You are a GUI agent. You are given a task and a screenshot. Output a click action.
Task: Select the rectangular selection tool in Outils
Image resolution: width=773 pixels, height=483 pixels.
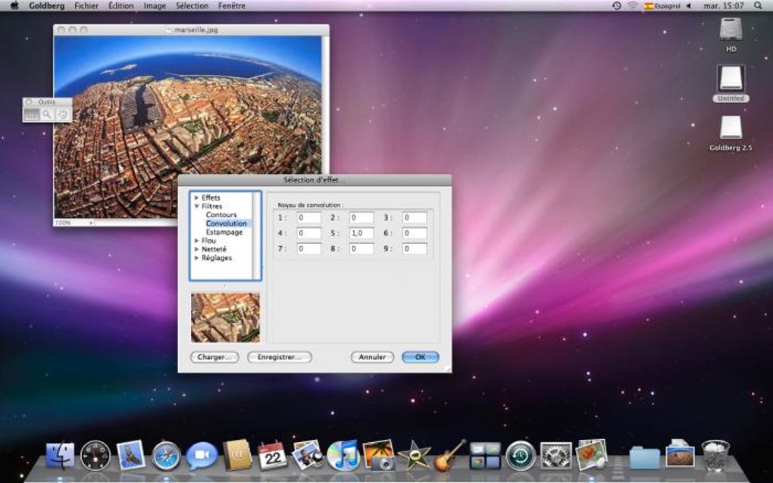point(32,115)
